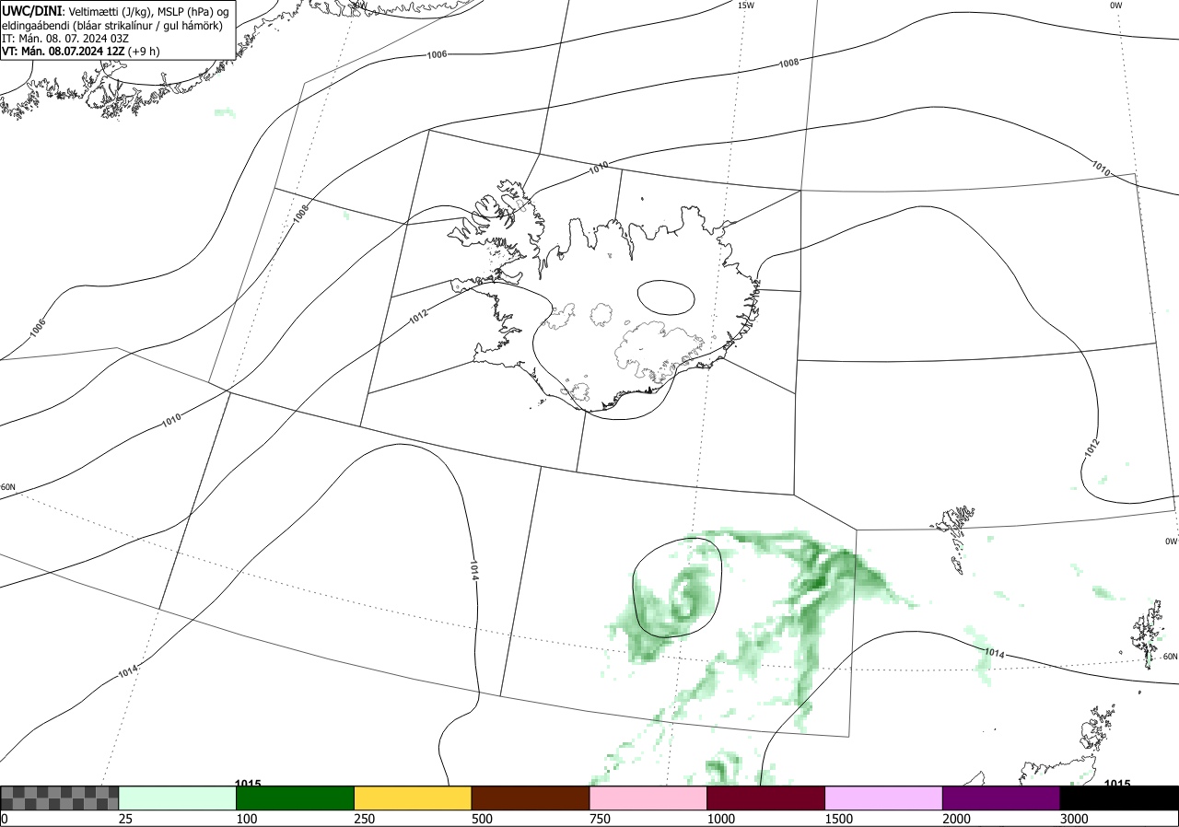The width and height of the screenshot is (1179, 827).
Task: Select the brown 500–750 legend swatch
Action: (531, 798)
